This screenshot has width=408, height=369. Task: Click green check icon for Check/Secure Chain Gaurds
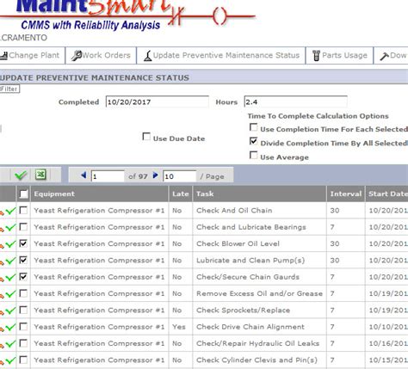(11, 278)
